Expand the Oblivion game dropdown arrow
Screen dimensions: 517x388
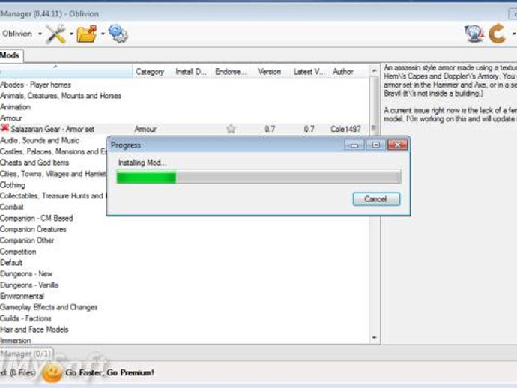[x=40, y=34]
